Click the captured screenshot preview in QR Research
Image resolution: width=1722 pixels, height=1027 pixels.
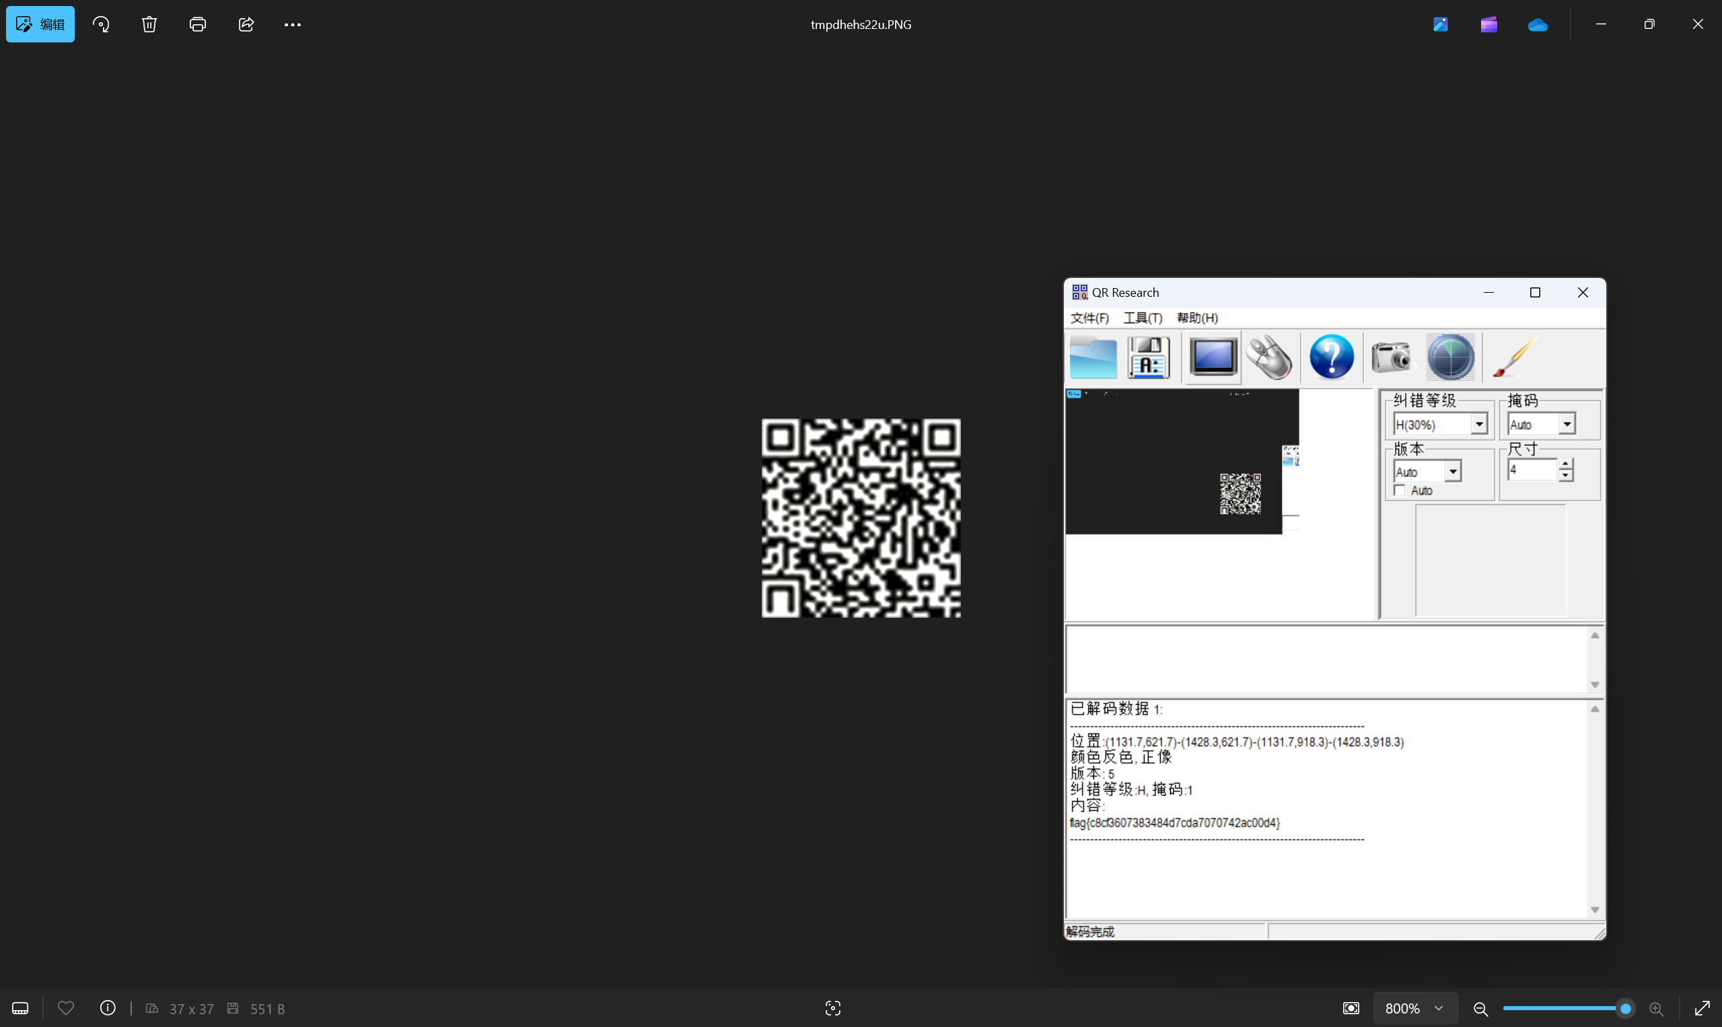click(x=1182, y=462)
